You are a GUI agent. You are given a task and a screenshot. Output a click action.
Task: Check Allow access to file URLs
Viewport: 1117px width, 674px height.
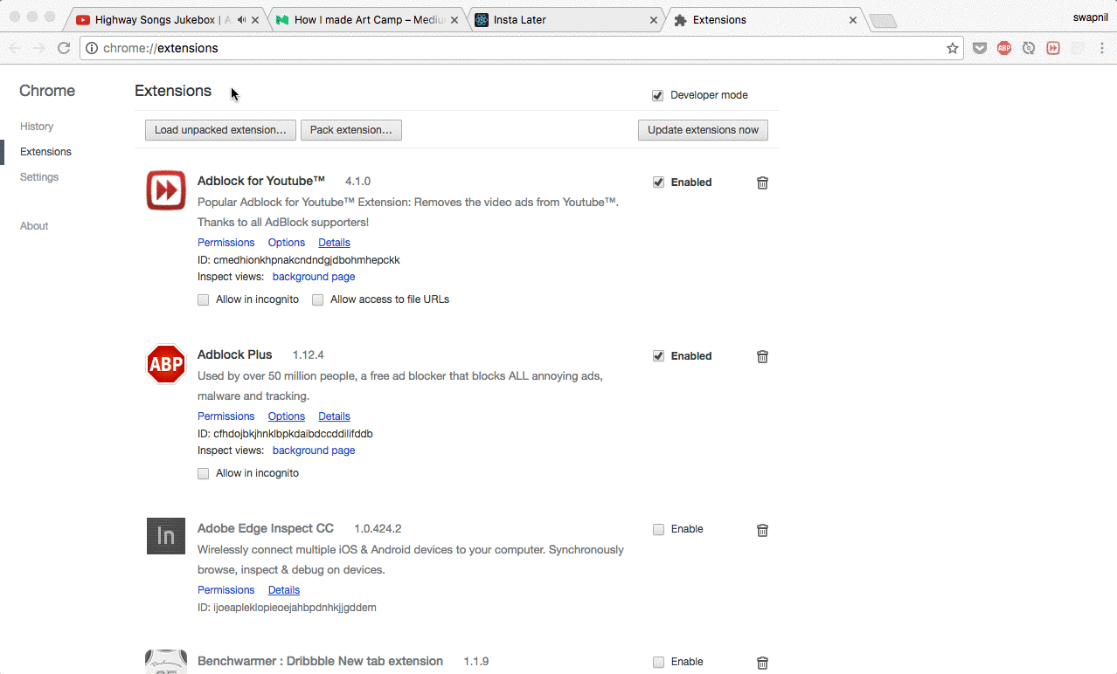click(317, 299)
